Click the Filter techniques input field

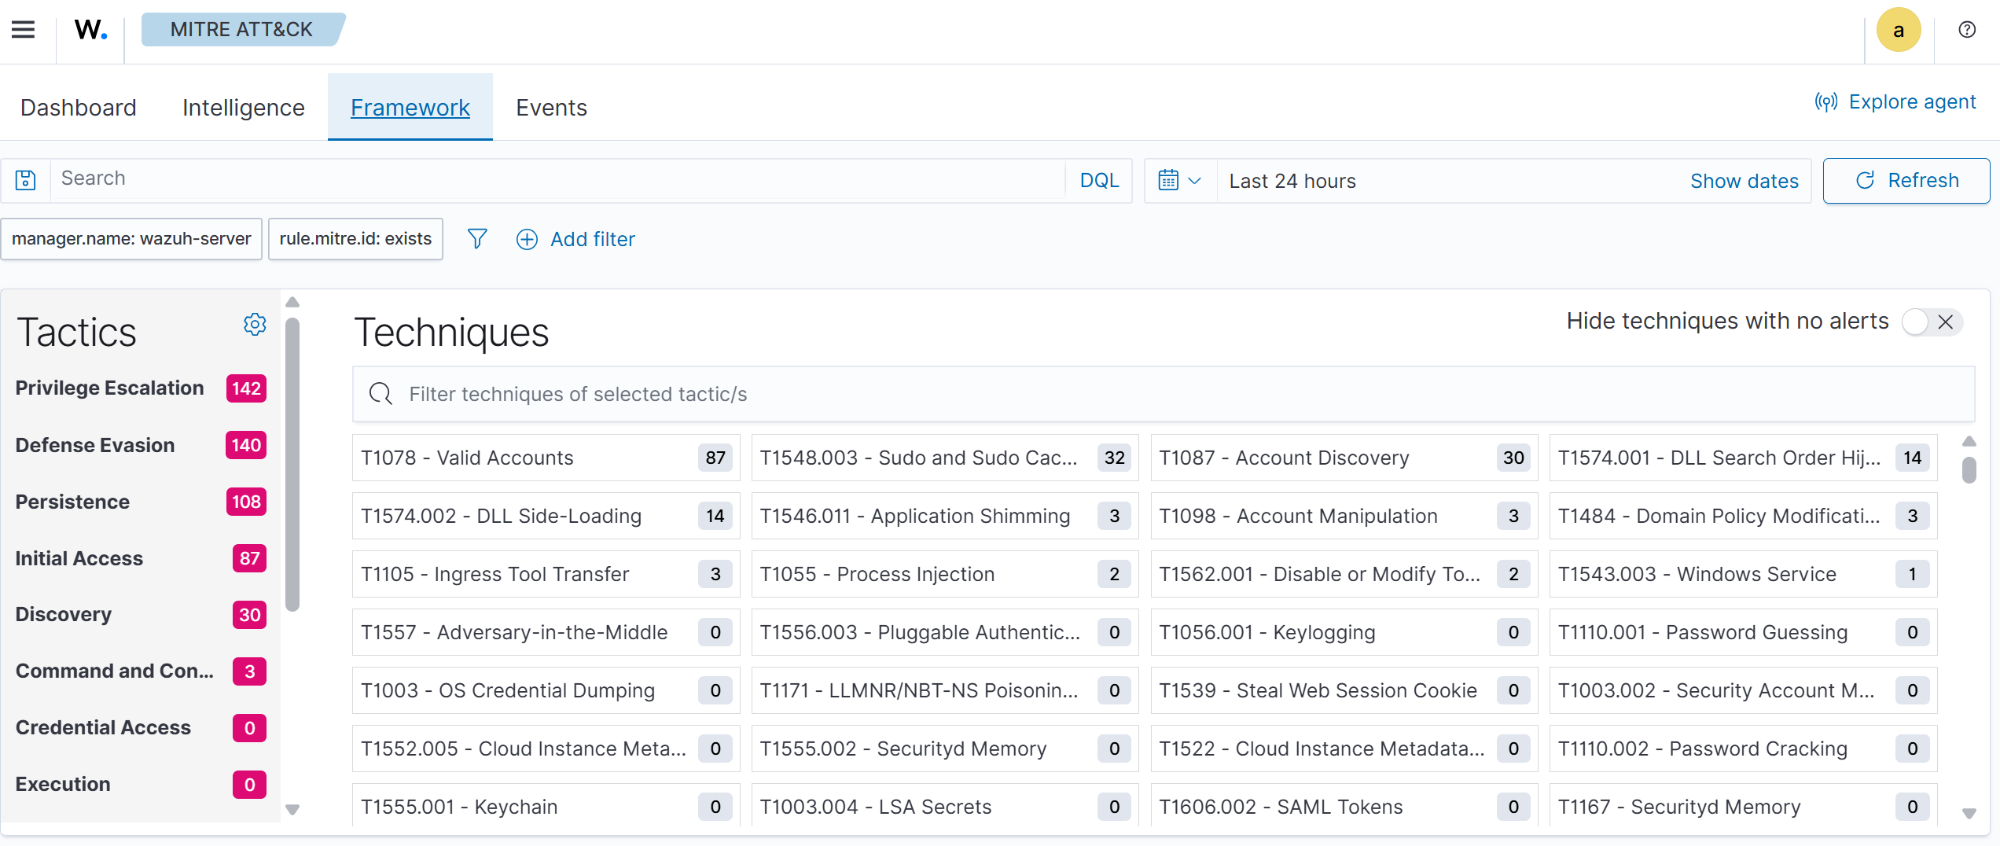(x=1164, y=394)
